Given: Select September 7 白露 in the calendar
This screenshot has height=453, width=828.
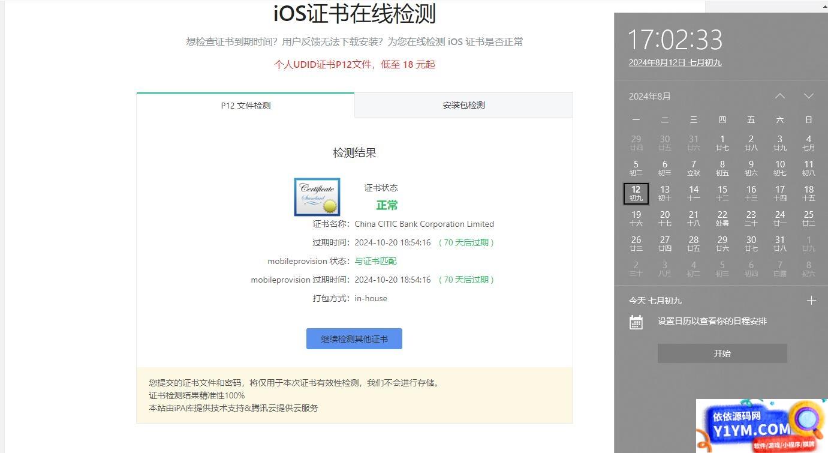Looking at the screenshot, I should [x=779, y=269].
